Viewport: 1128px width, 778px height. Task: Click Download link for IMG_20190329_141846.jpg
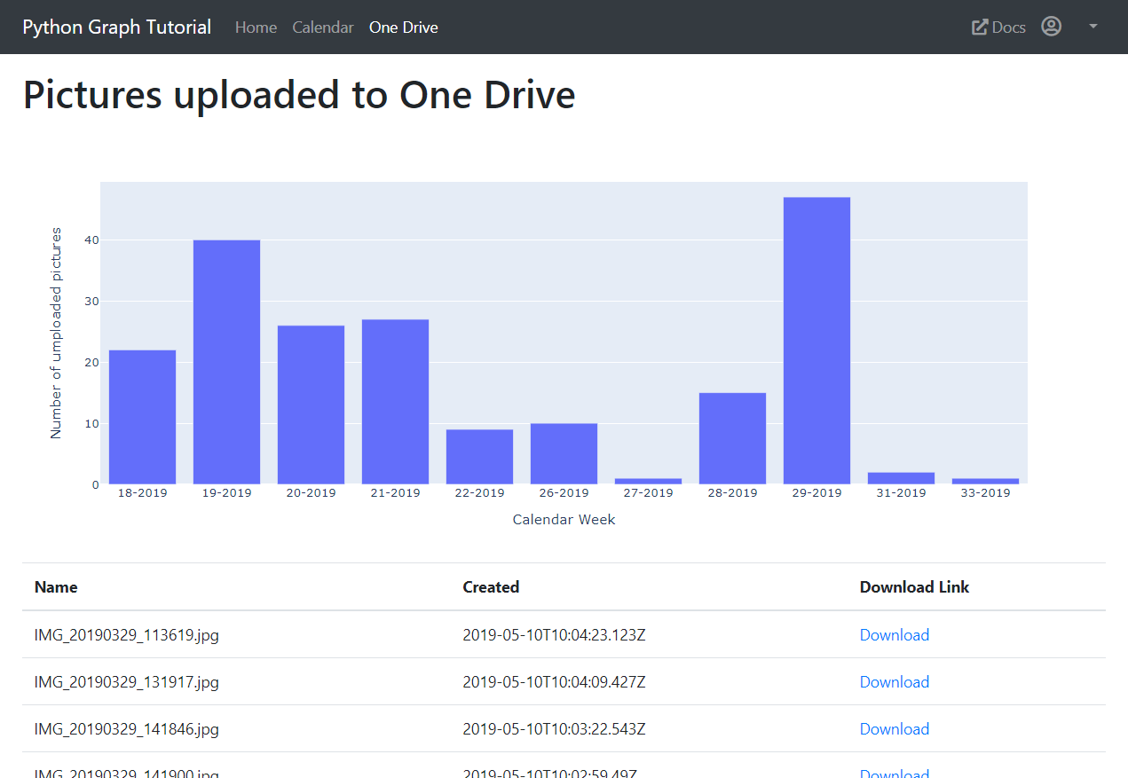(894, 729)
